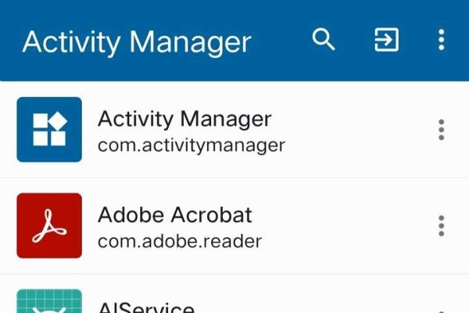
Task: Open Activity Manager row's more options
Action: tap(442, 130)
